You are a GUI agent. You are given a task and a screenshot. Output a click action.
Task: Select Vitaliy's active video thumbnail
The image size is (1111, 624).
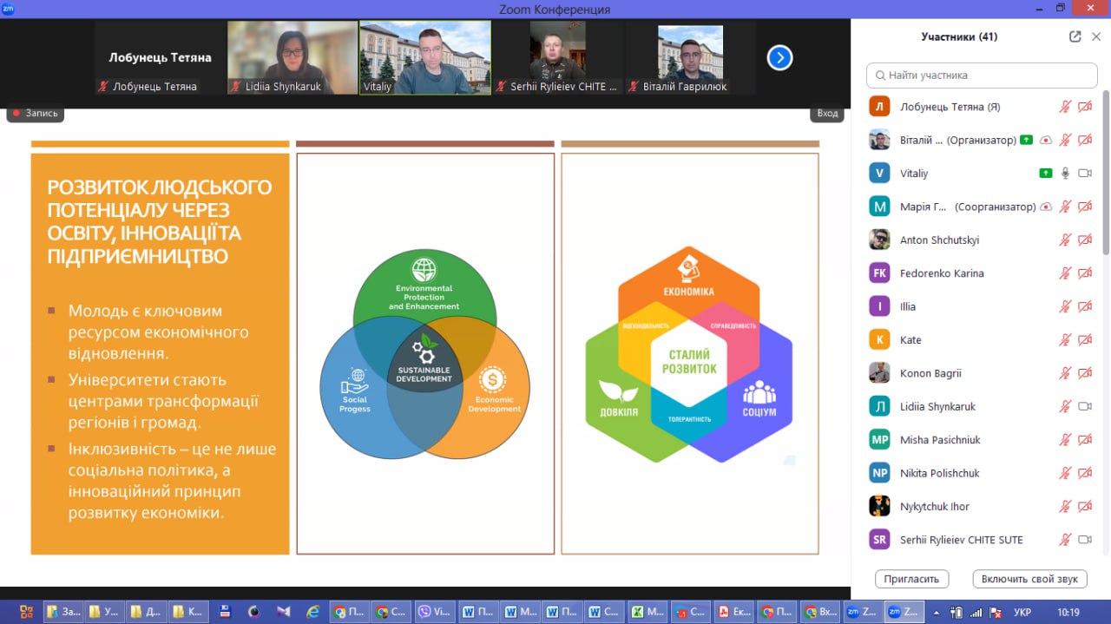424,57
